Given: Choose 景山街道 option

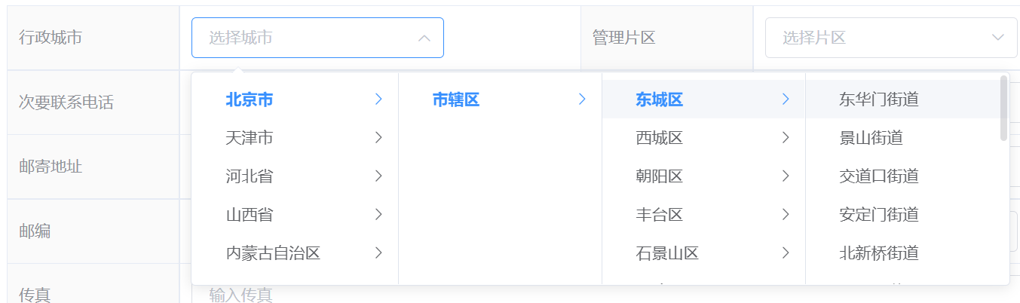Looking at the screenshot, I should tap(871, 138).
